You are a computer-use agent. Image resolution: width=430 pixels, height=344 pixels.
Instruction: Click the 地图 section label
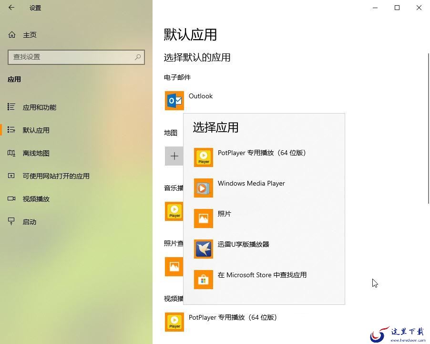pos(171,133)
